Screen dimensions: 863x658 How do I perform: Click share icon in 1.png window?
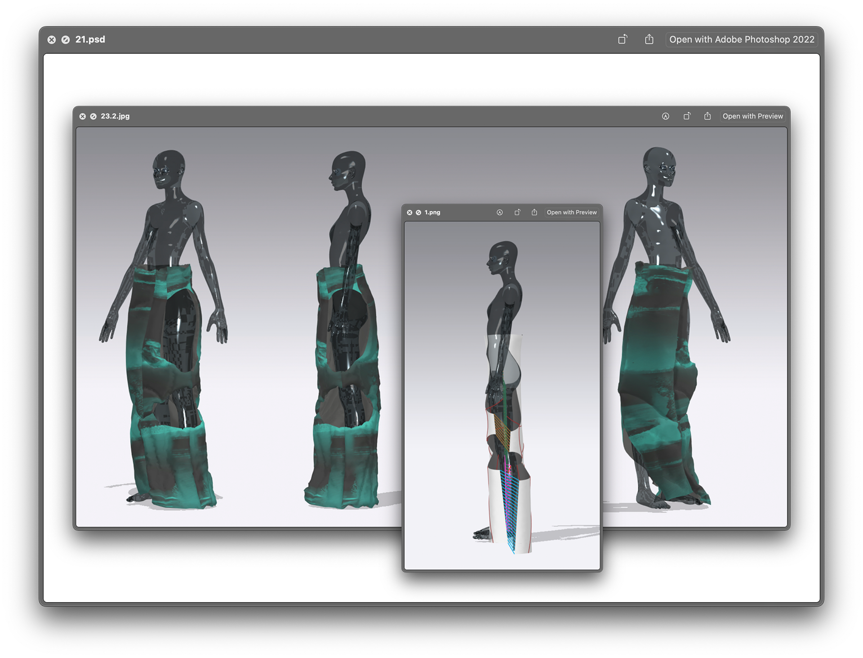pos(534,213)
